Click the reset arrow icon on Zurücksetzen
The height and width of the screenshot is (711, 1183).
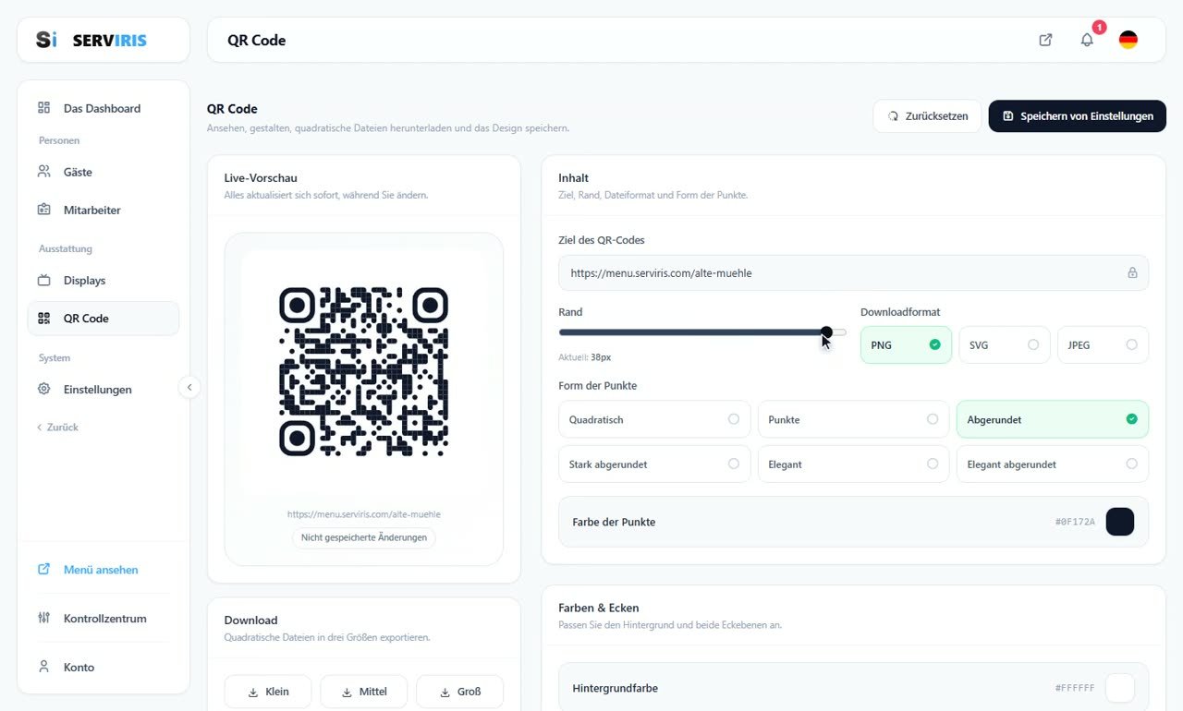[893, 116]
